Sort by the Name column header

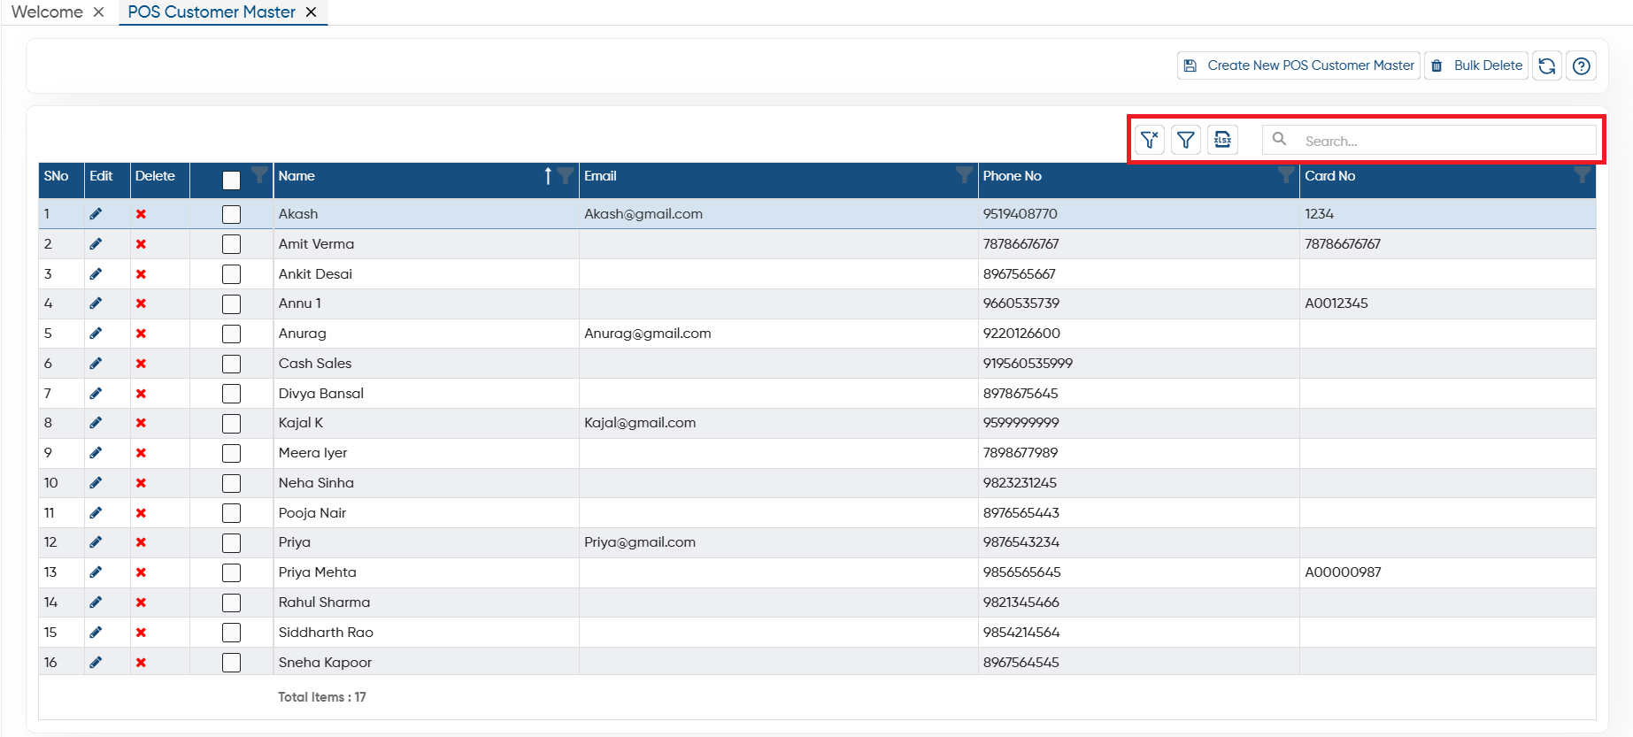pyautogui.click(x=297, y=176)
